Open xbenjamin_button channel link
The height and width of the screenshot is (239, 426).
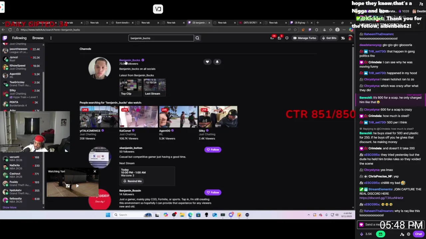(x=131, y=148)
